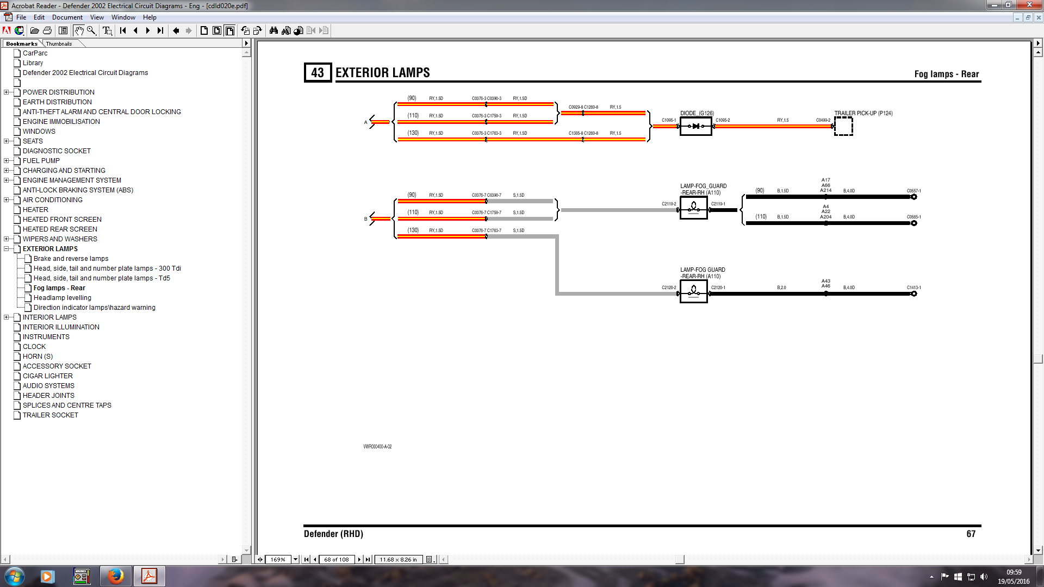The image size is (1044, 587).
Task: Click the Windows Start button
Action: click(x=15, y=576)
